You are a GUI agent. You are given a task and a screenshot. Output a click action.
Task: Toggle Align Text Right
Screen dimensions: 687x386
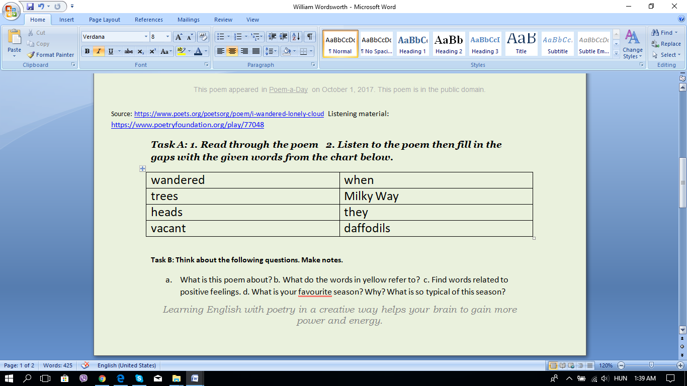[244, 51]
